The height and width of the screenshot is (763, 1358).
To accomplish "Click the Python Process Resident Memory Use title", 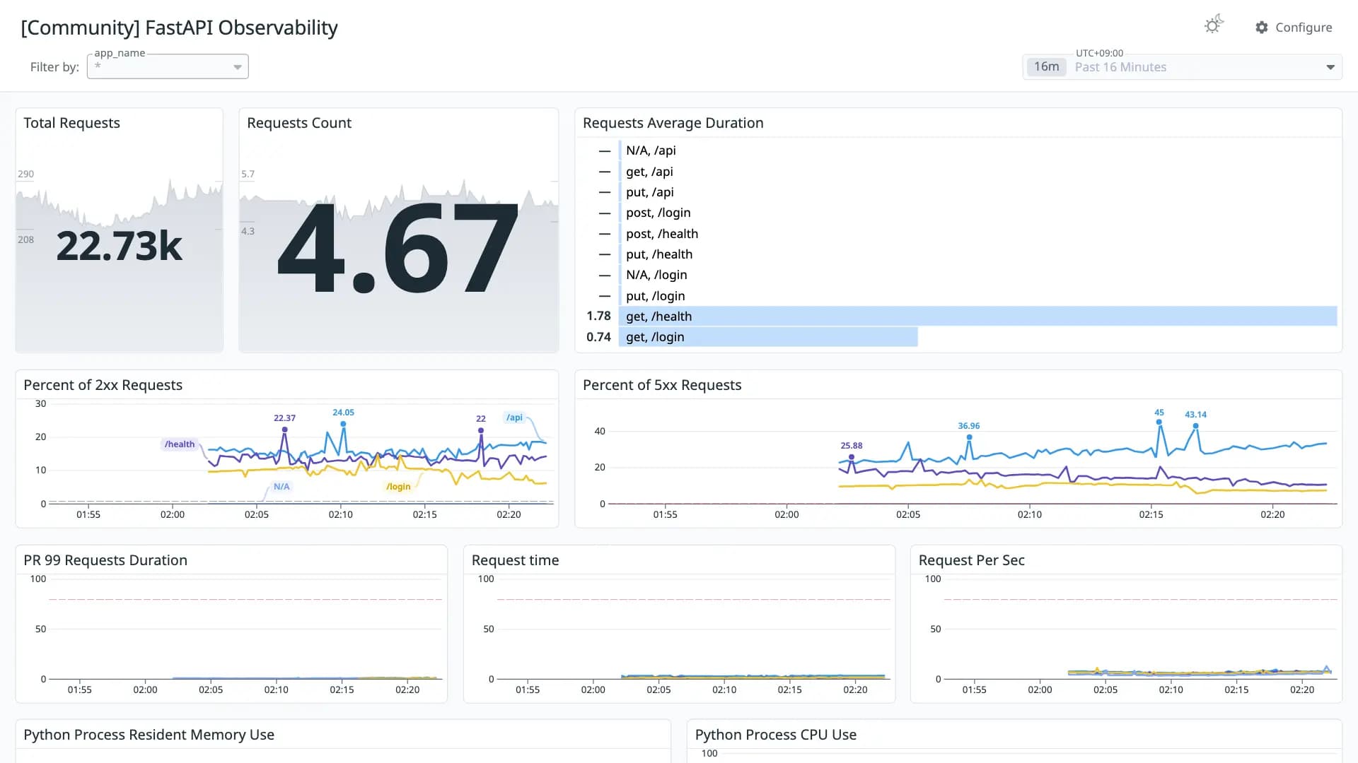I will tap(149, 735).
